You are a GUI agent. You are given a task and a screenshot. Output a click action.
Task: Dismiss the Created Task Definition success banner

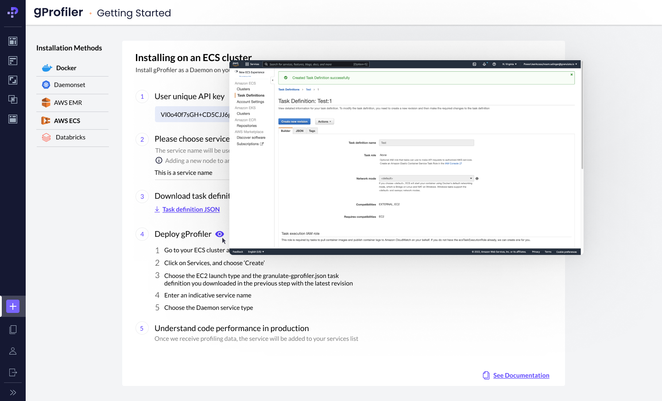[572, 75]
